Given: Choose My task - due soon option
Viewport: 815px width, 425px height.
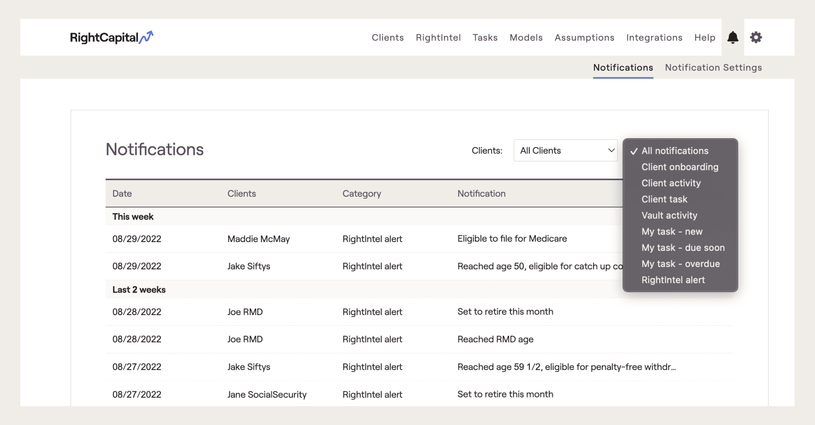Looking at the screenshot, I should pos(683,248).
